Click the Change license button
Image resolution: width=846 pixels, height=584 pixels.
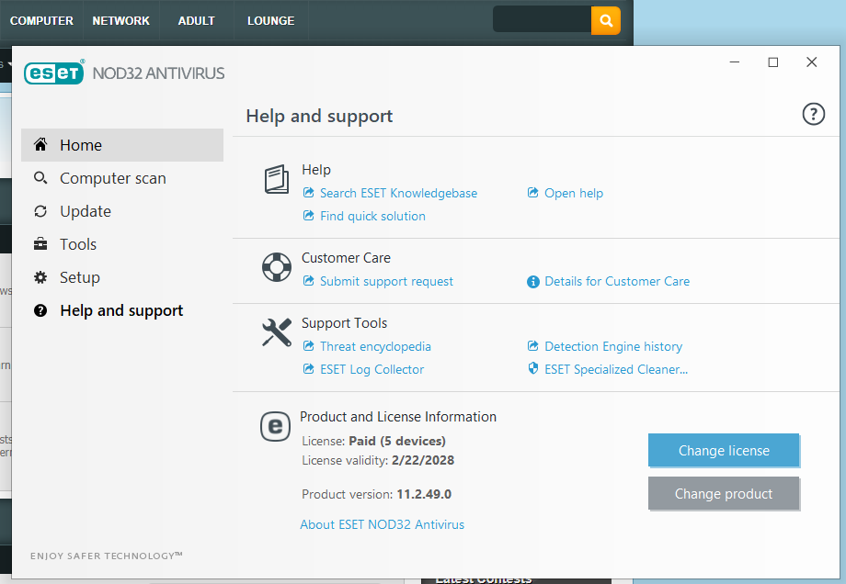[x=724, y=450]
